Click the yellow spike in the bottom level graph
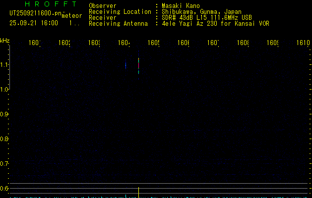The image size is (312, 198). [x=138, y=192]
